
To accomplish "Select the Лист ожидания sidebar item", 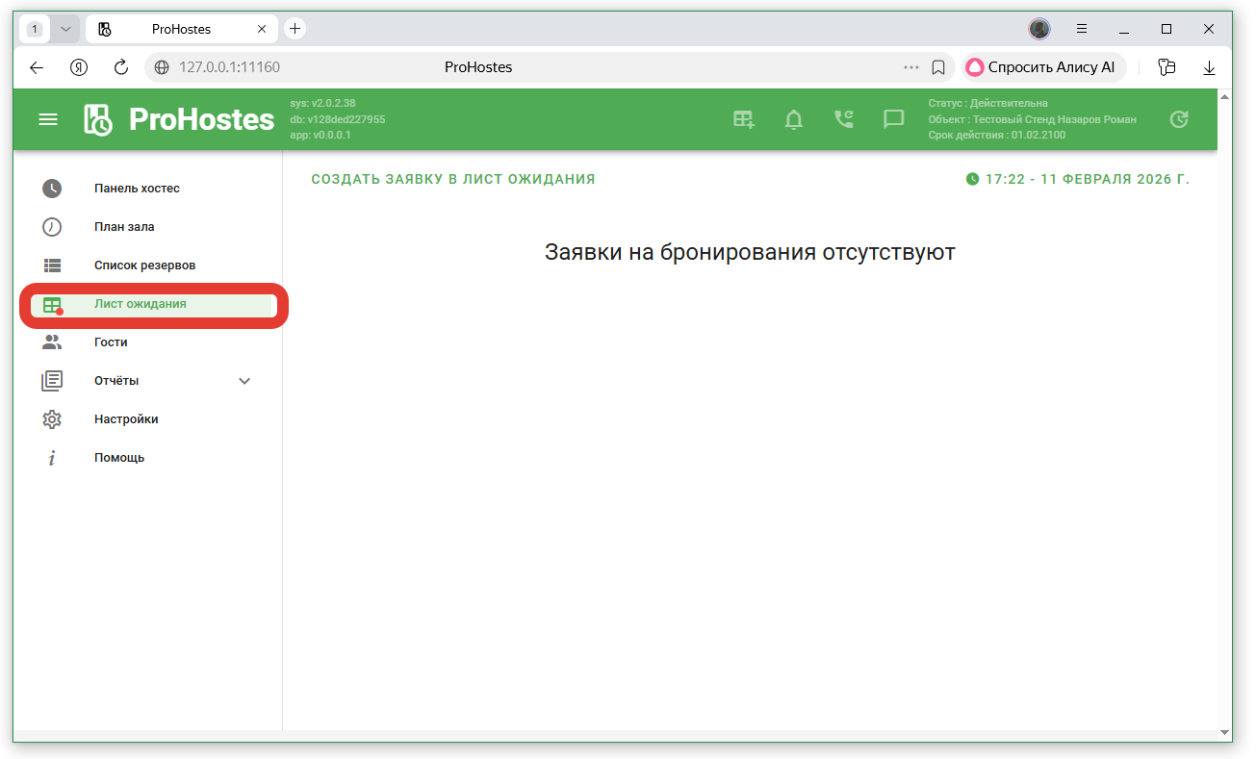I will coord(141,304).
